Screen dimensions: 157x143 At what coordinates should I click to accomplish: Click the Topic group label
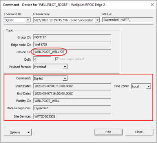[9, 30]
